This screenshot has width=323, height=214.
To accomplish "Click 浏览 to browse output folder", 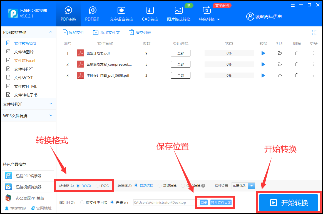I will tap(204, 202).
